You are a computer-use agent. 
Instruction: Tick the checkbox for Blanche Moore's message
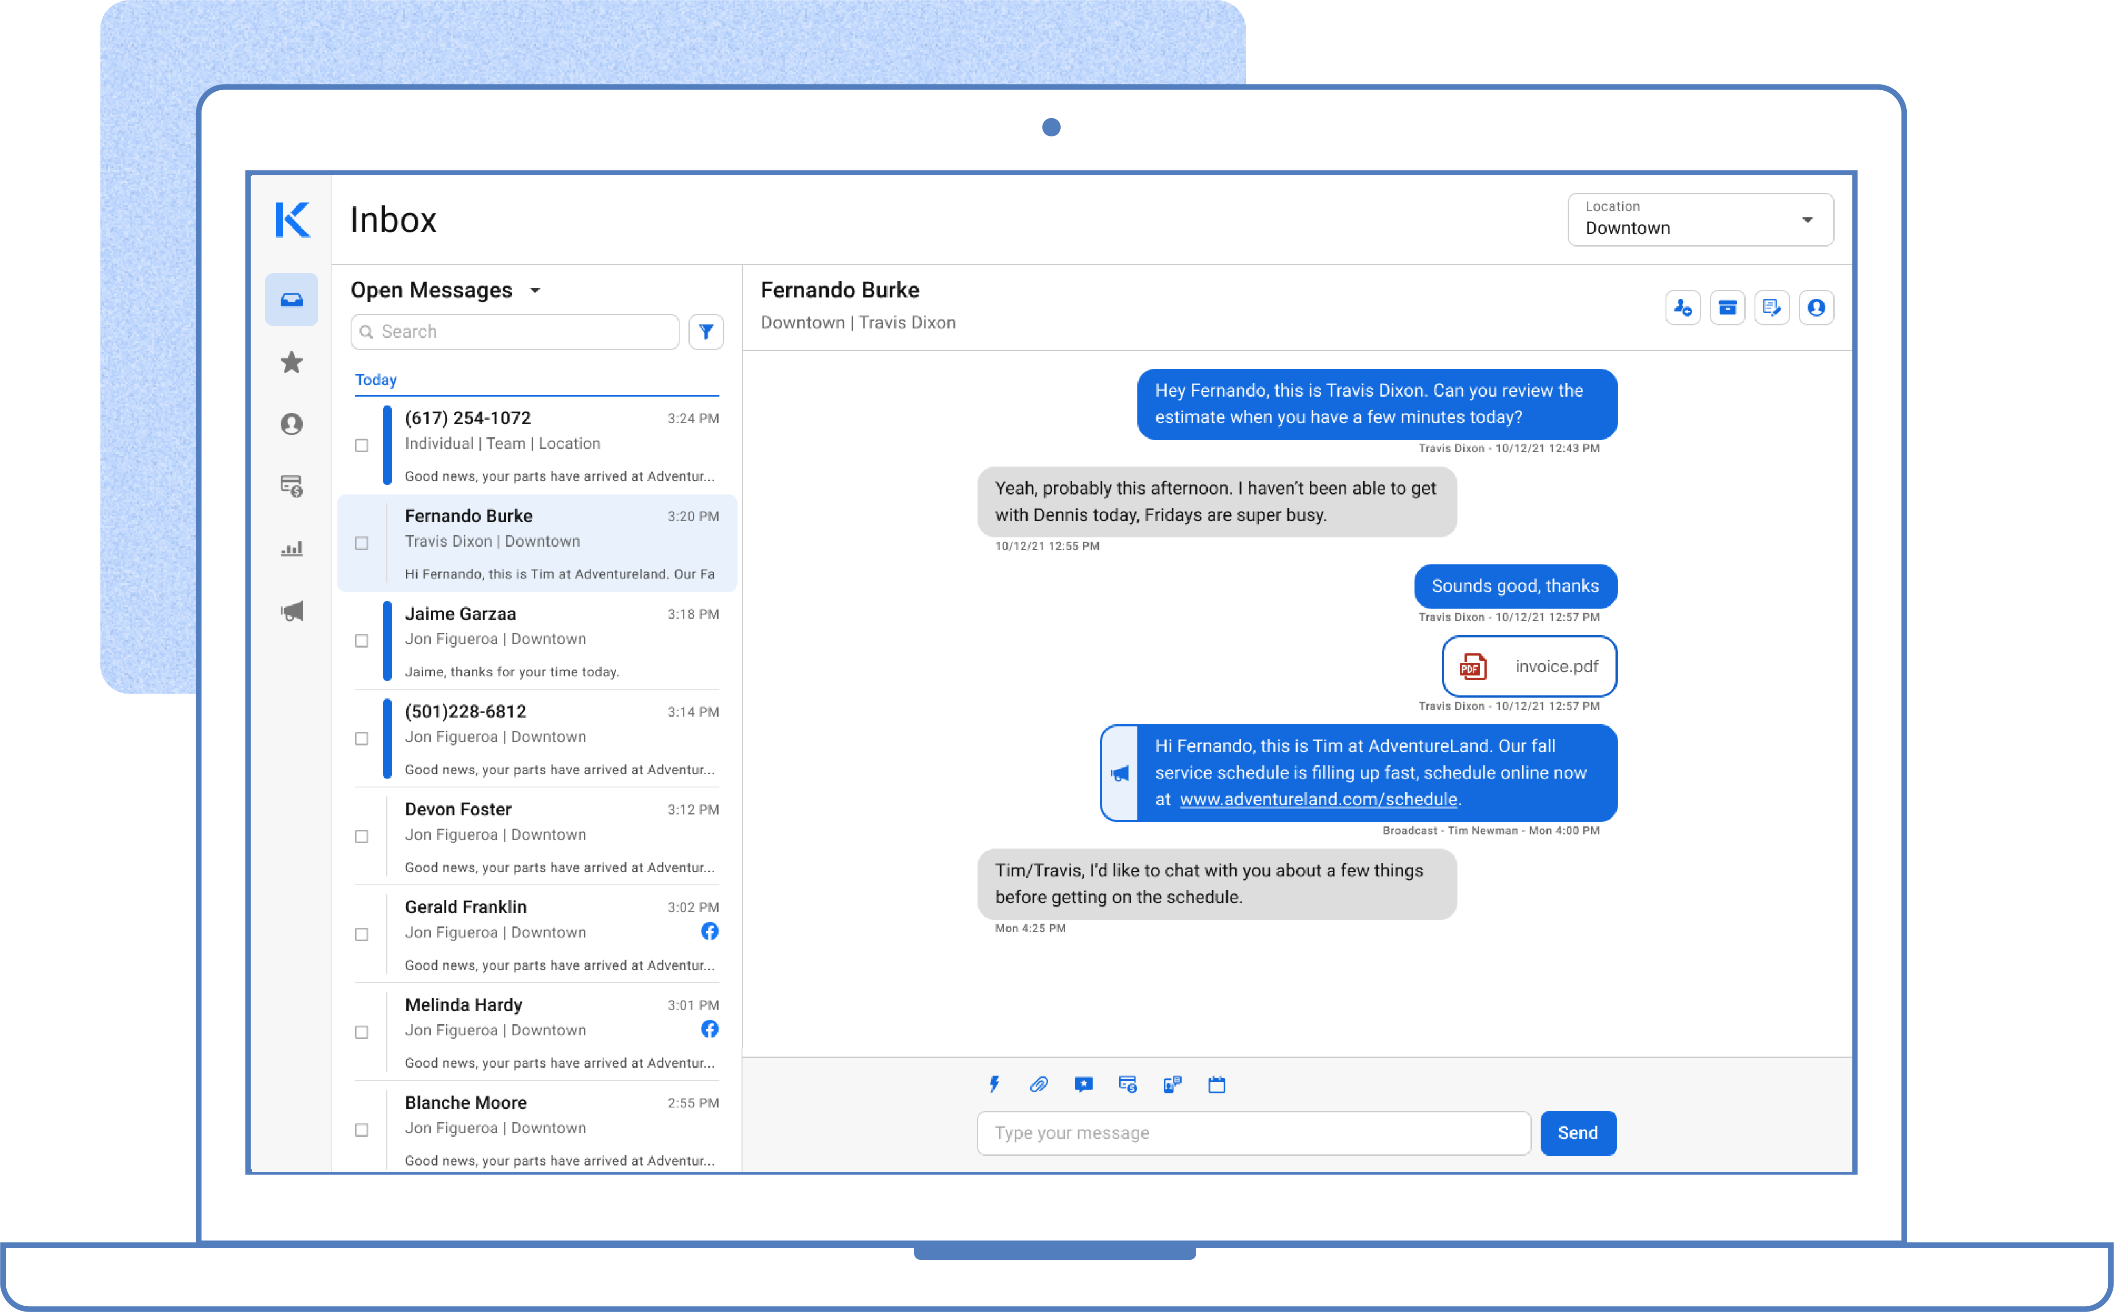point(362,1130)
